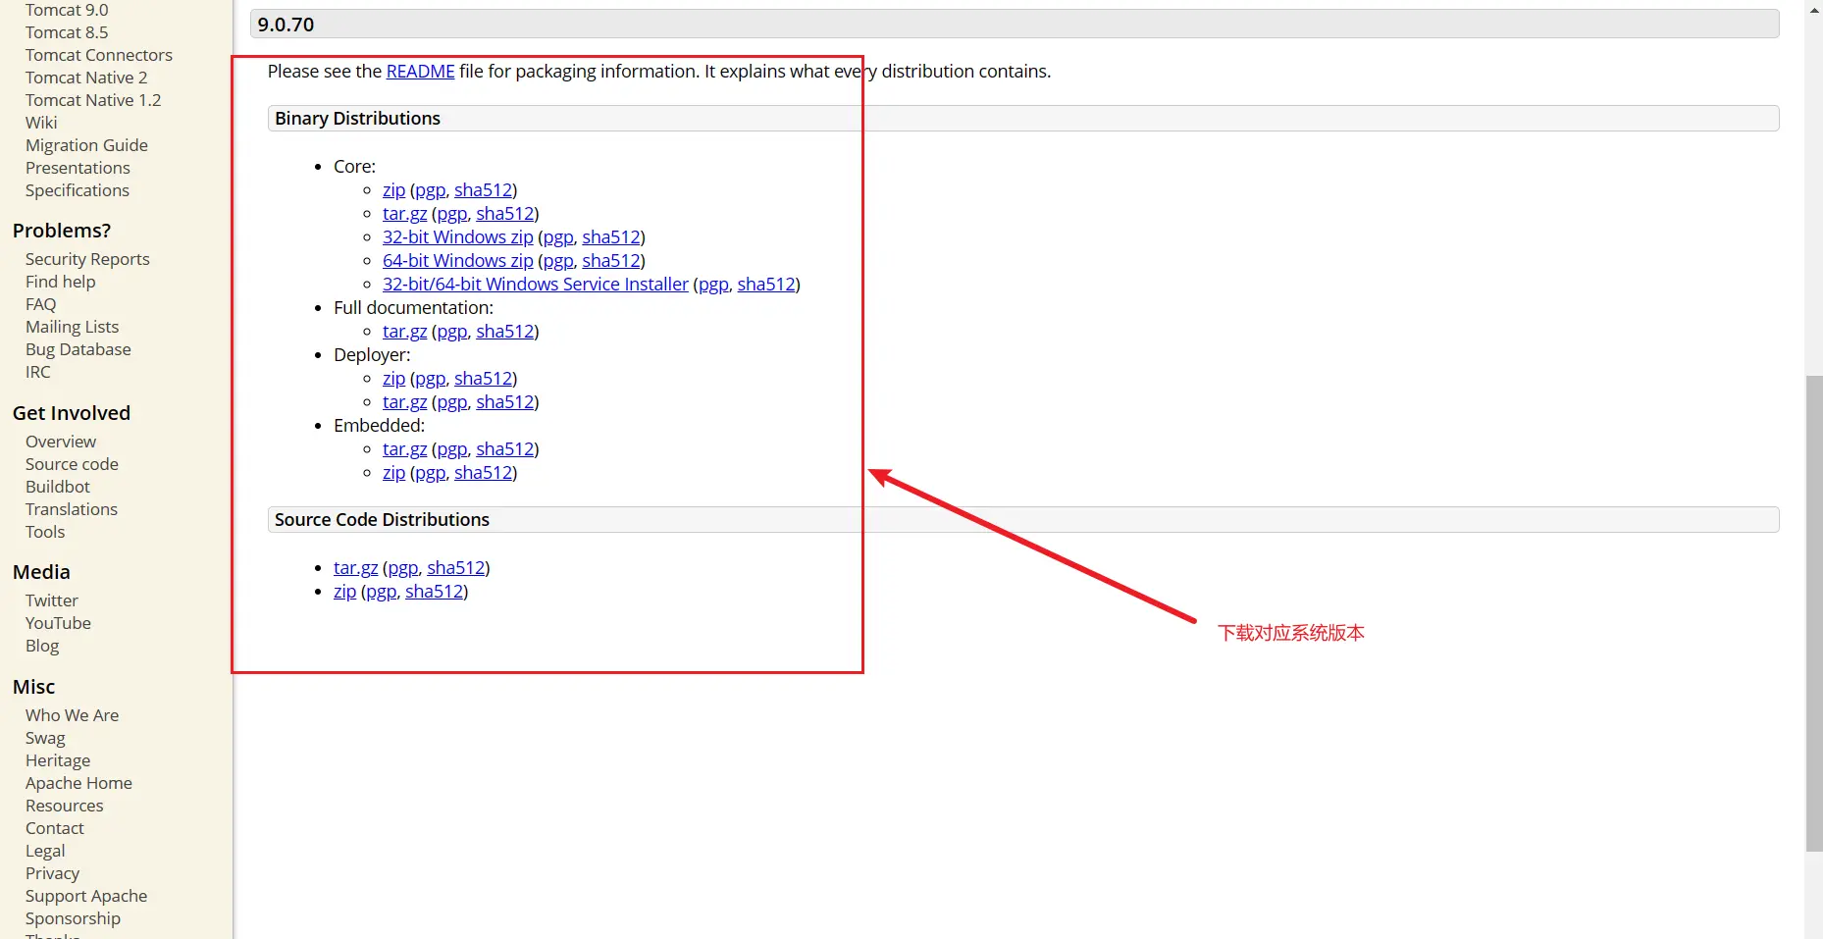Open pgp for Core tar.gz
This screenshot has width=1823, height=939.
[452, 214]
